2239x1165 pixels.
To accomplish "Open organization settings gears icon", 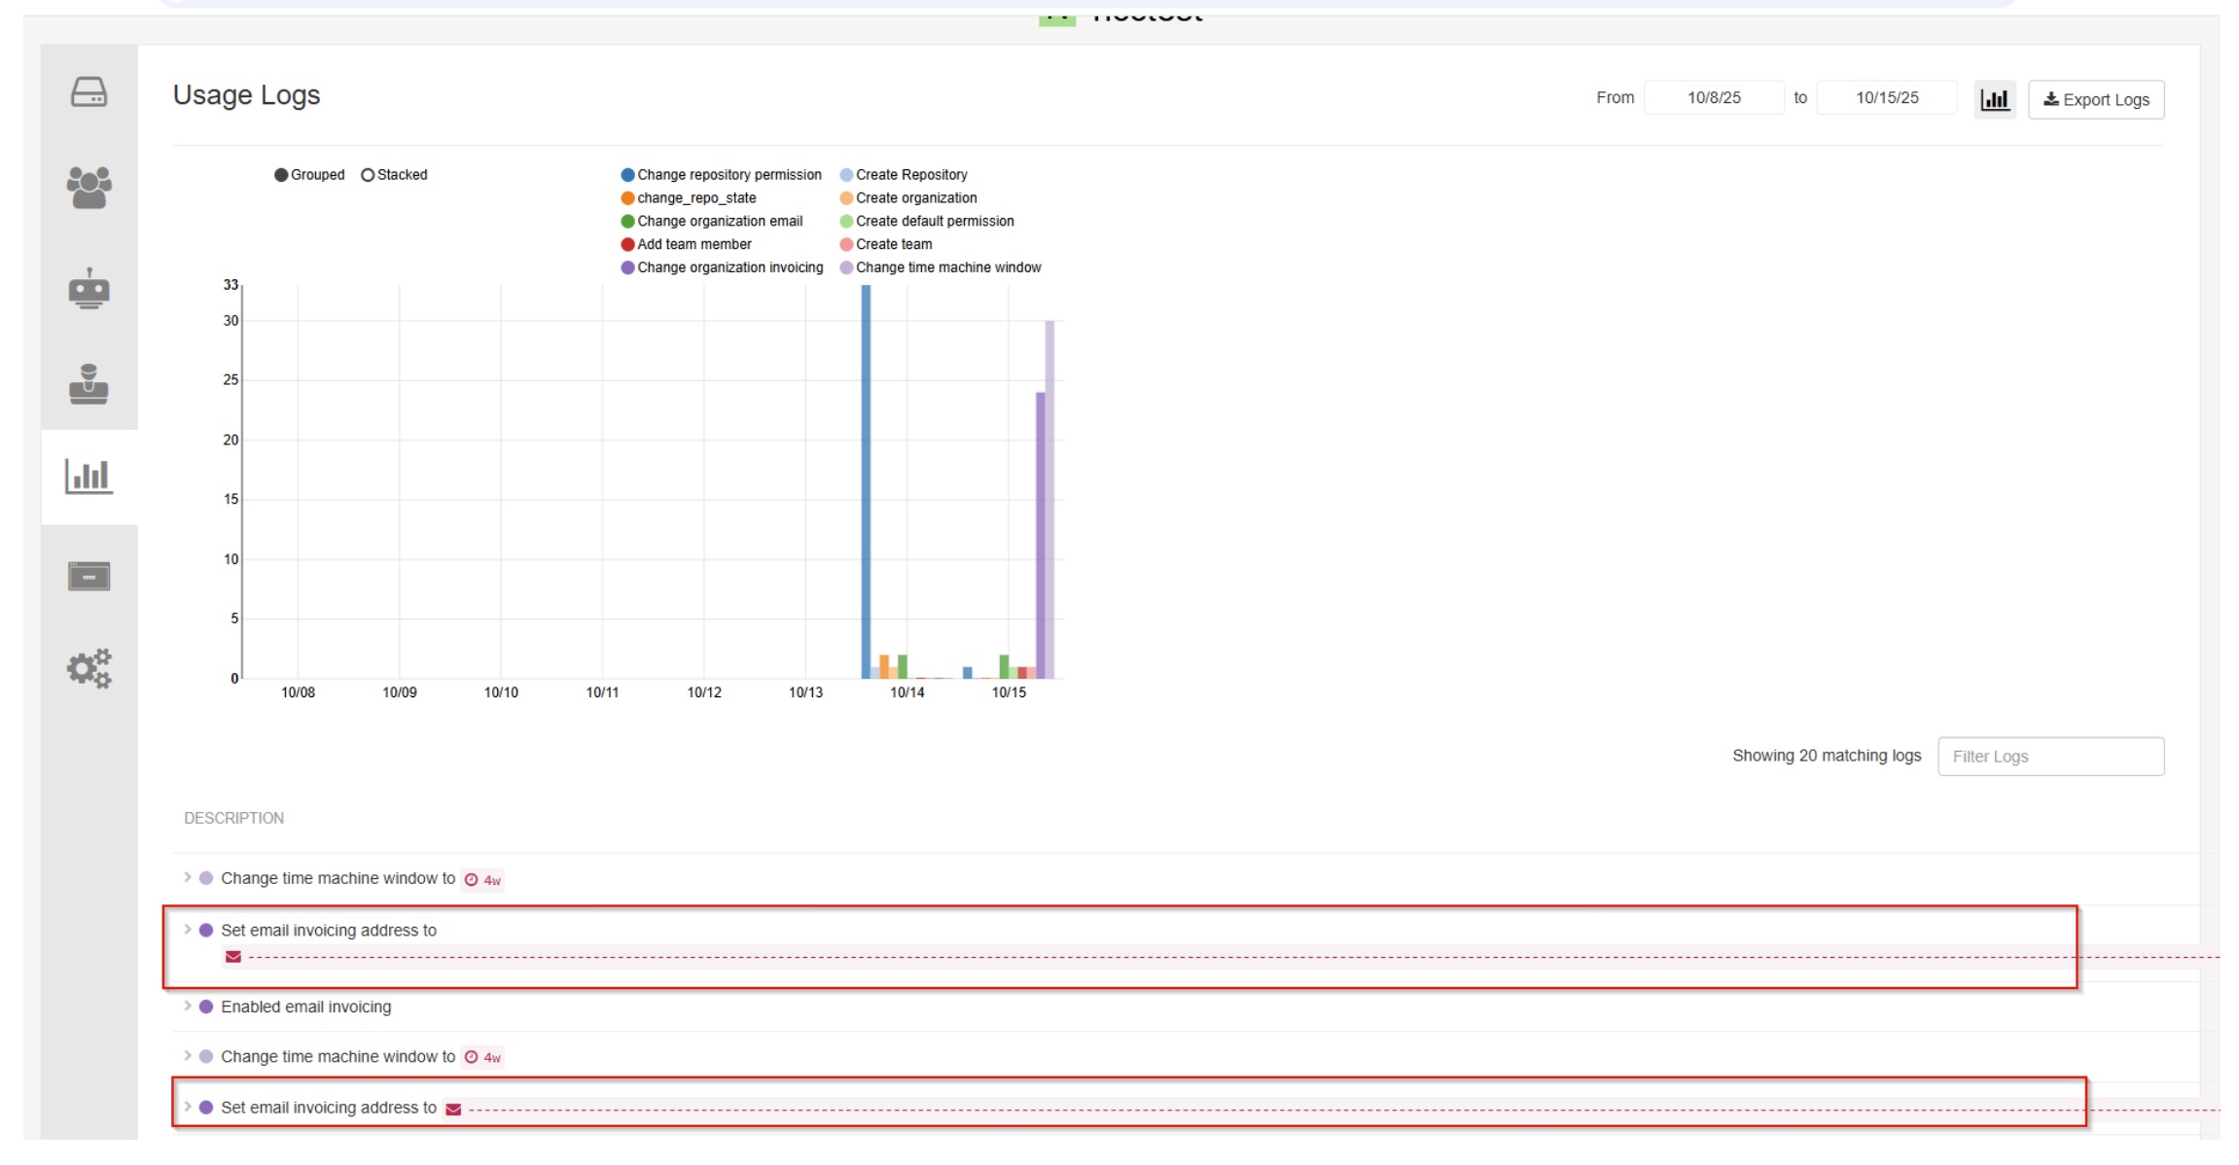I will click(x=89, y=668).
